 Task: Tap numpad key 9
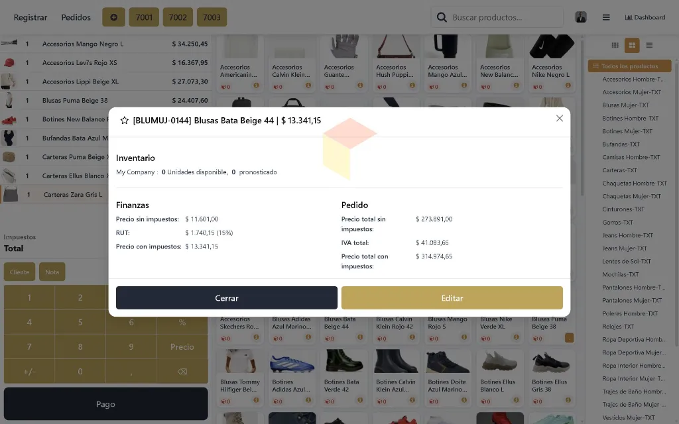(131, 346)
